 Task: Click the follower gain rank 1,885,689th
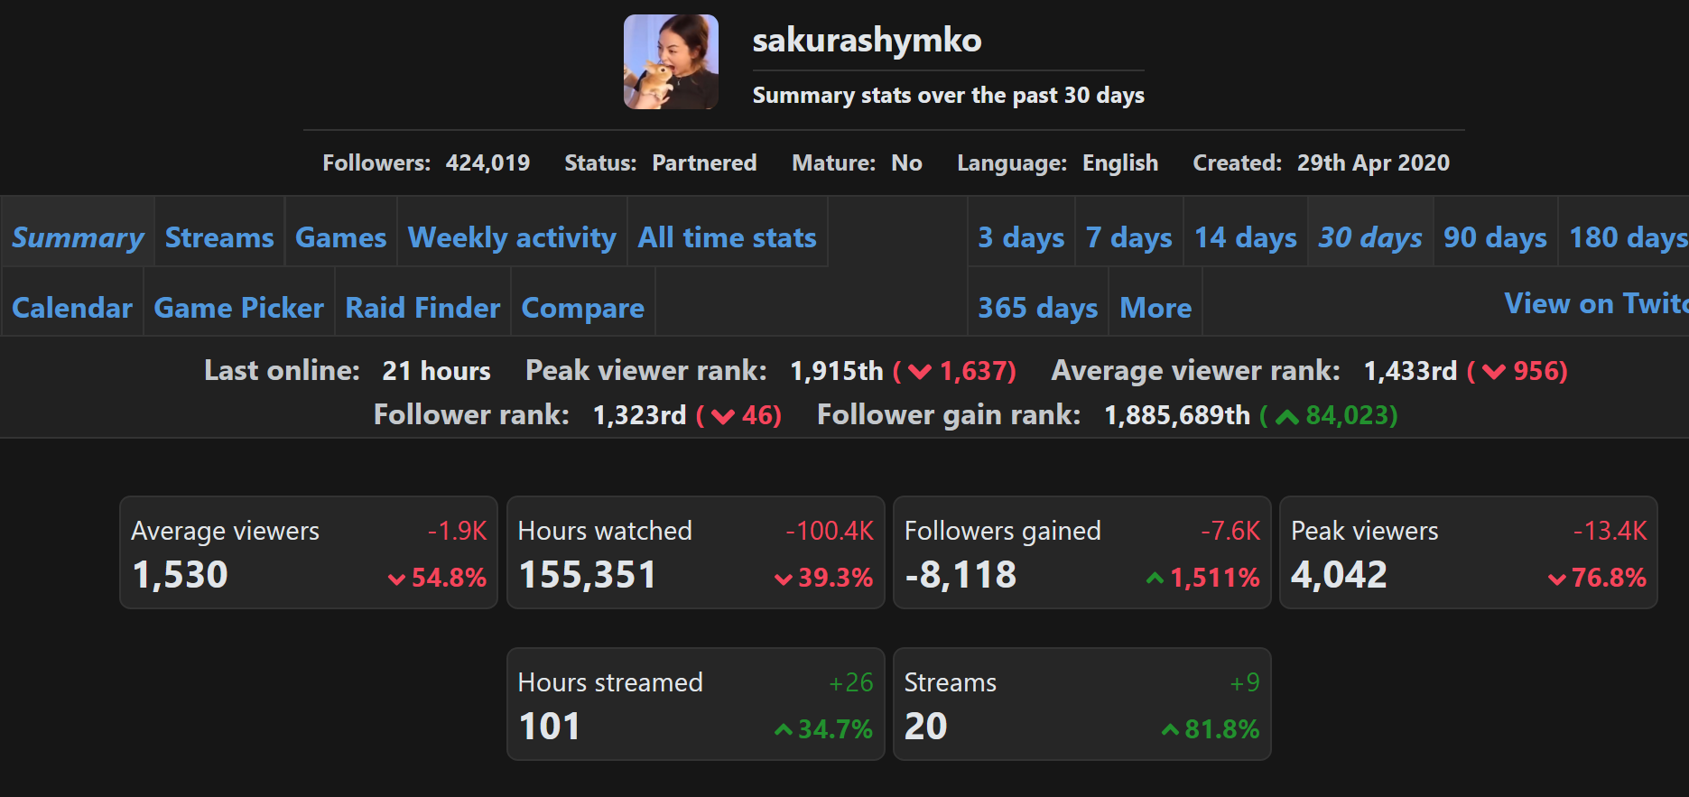(x=1177, y=415)
